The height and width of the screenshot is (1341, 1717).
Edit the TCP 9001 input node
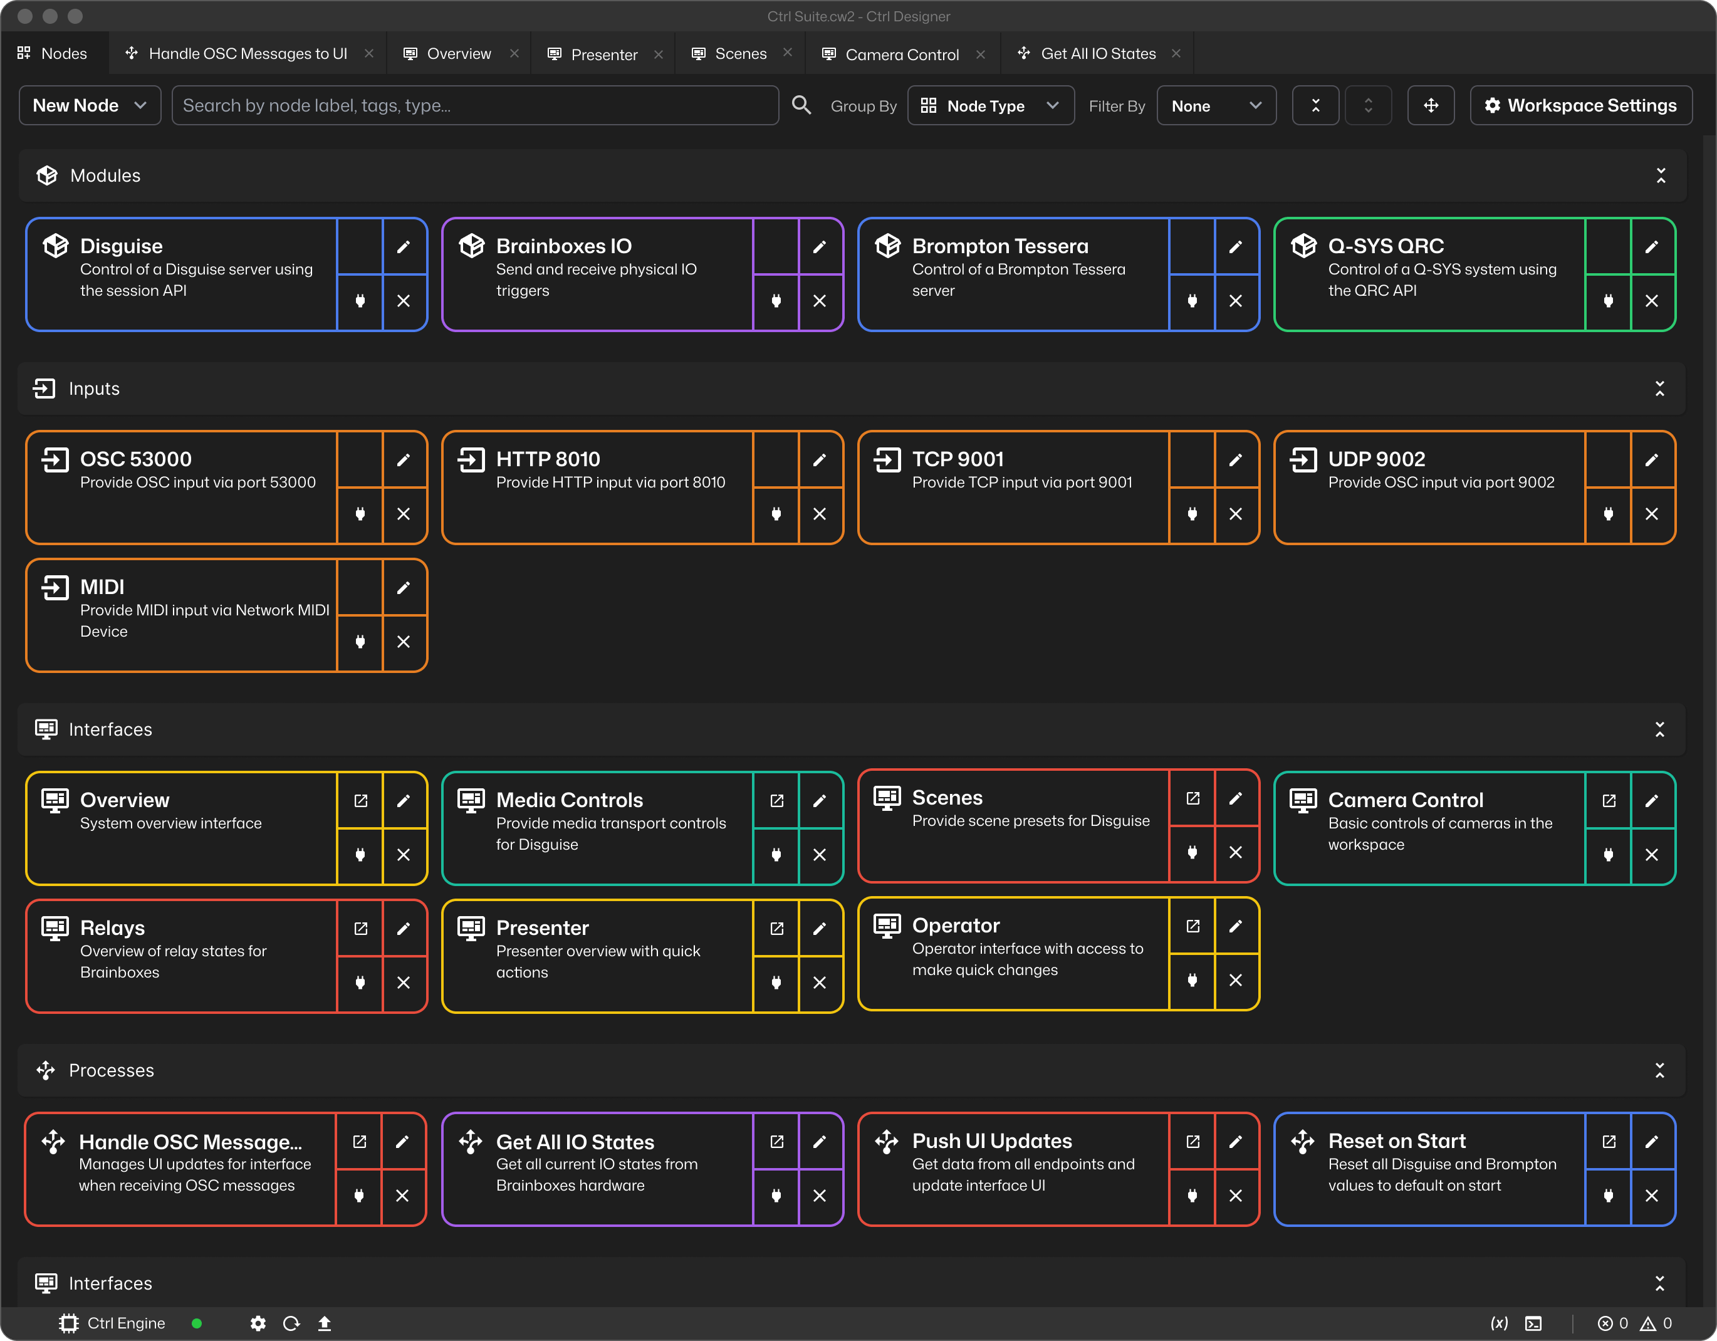[x=1235, y=460]
